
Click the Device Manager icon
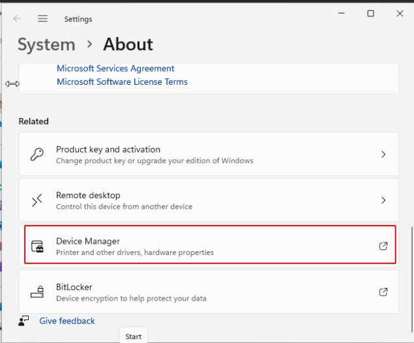point(37,246)
